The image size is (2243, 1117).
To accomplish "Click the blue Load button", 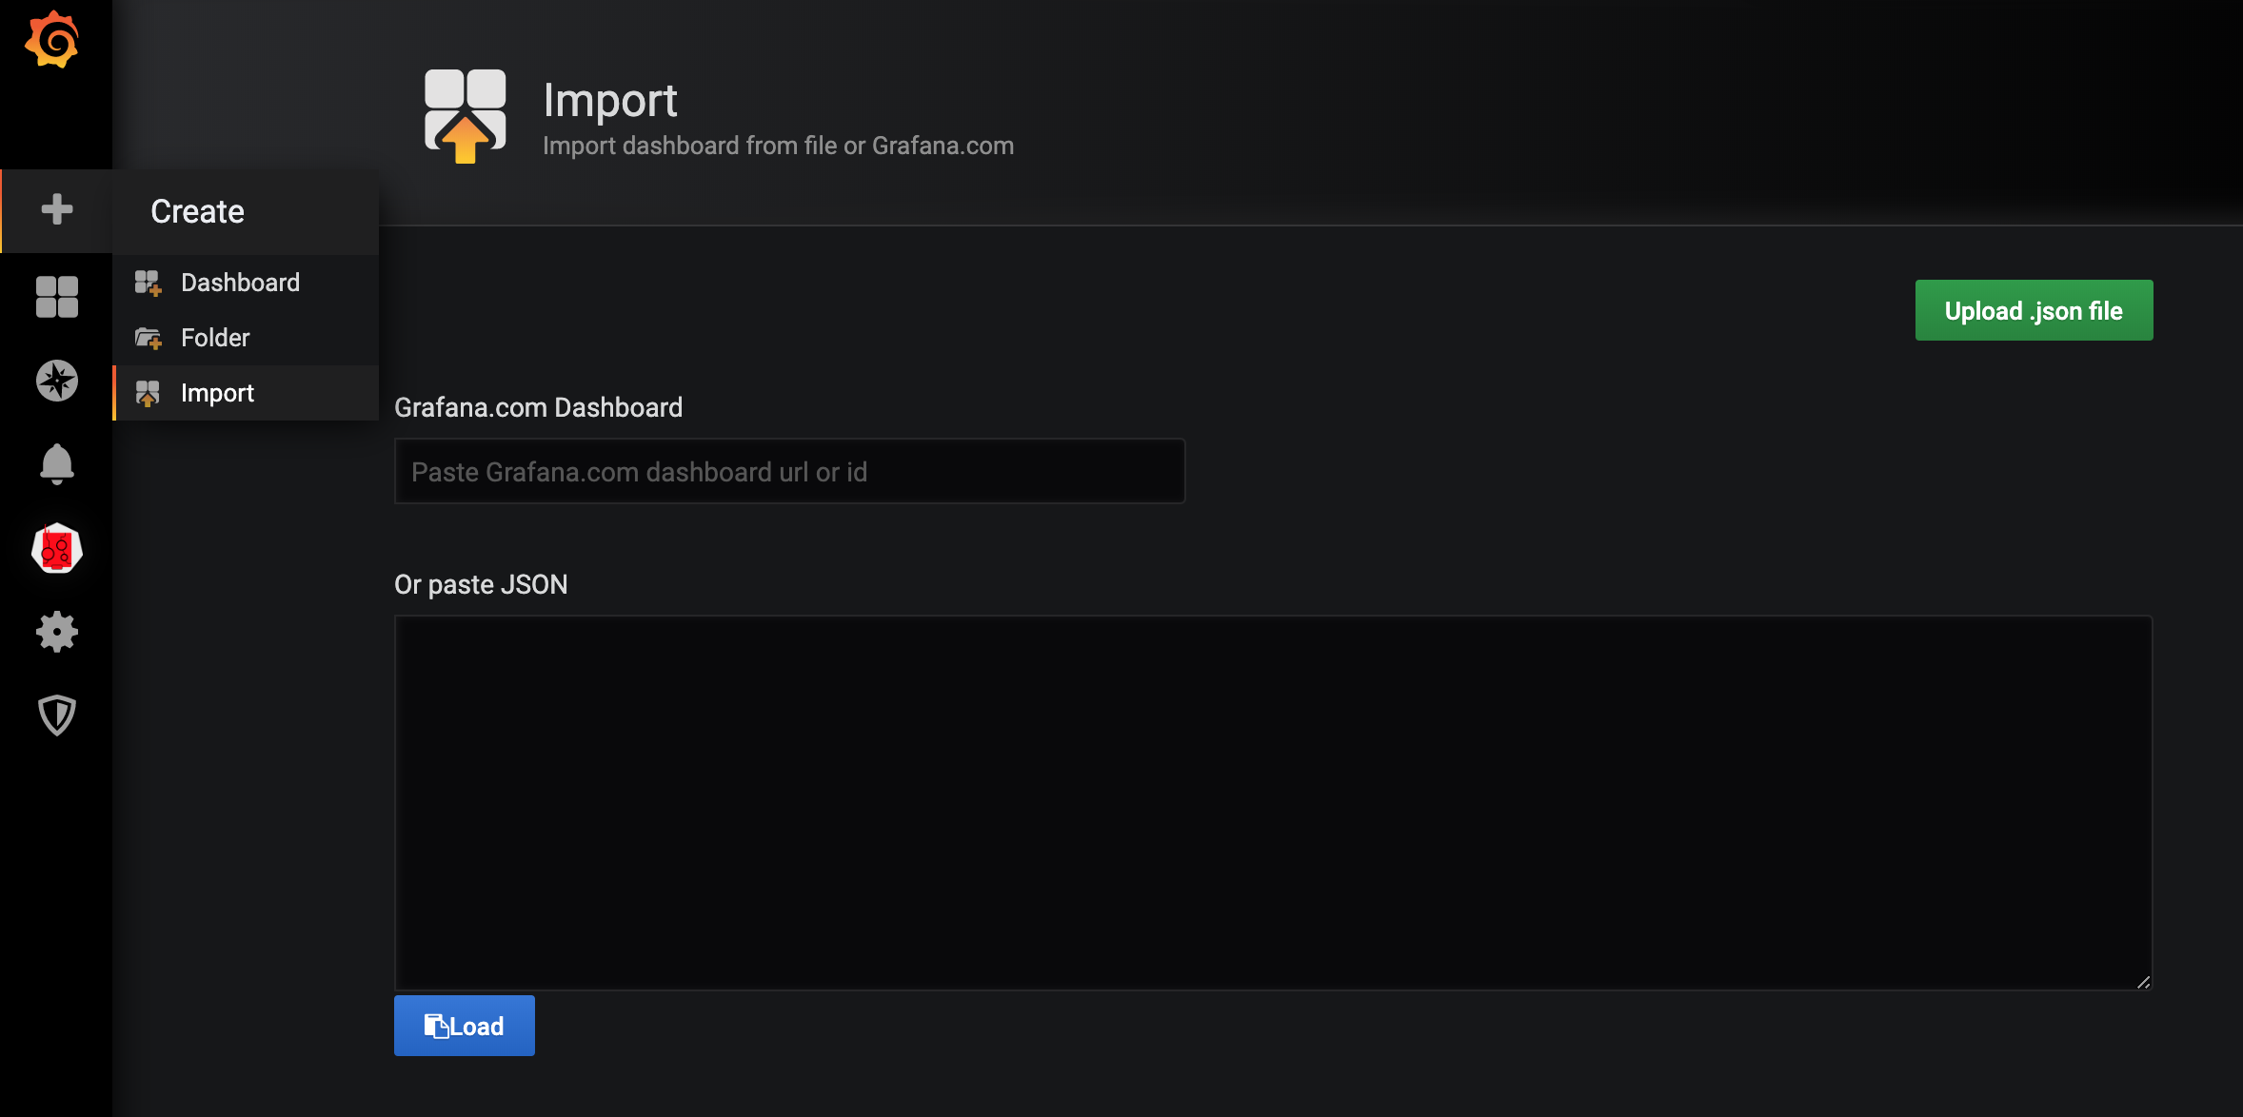I will 465,1026.
